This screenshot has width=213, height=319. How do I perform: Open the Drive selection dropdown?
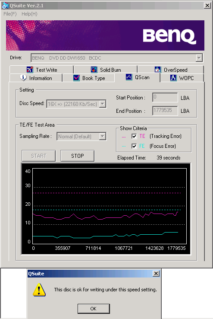click(199, 58)
